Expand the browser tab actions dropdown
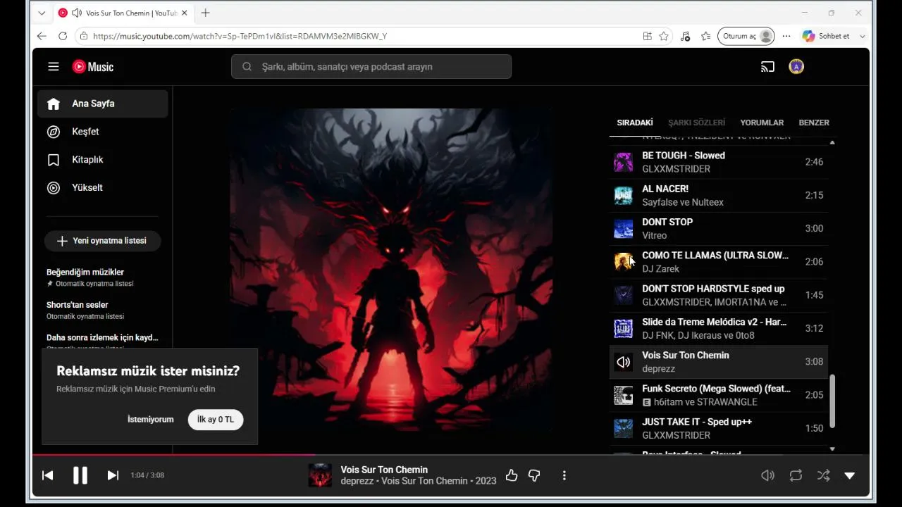Image resolution: width=902 pixels, height=507 pixels. tap(42, 13)
